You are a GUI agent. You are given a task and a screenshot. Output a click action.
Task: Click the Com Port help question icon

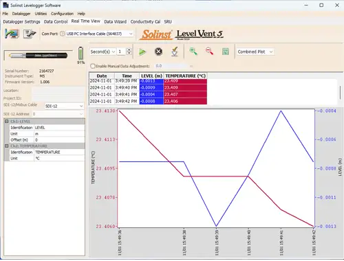(x=62, y=34)
